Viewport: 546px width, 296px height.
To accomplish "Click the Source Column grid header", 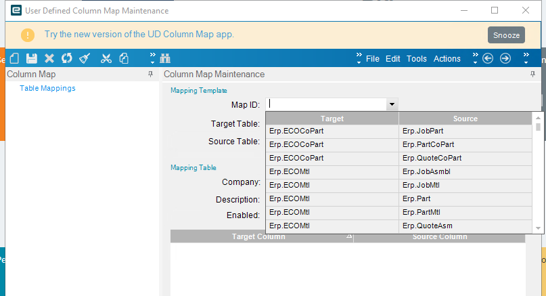I will click(440, 236).
